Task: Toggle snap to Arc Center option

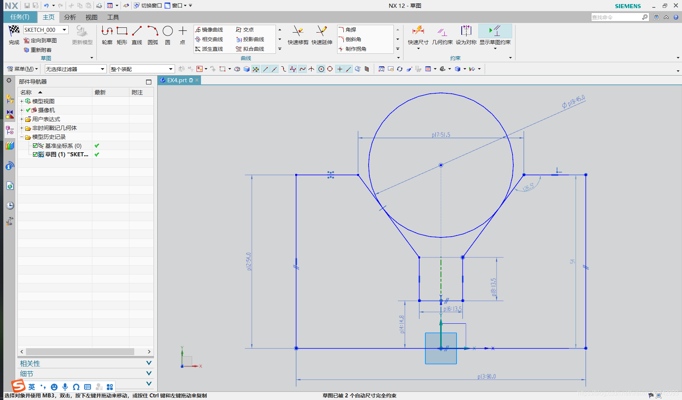Action: (321, 69)
